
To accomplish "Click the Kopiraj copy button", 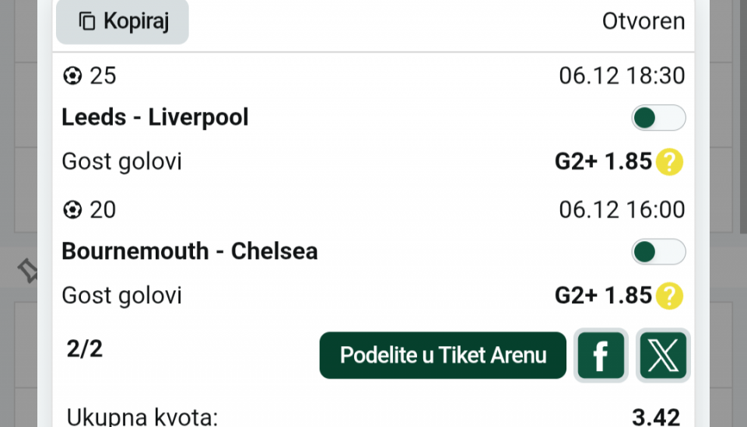I will [x=122, y=22].
